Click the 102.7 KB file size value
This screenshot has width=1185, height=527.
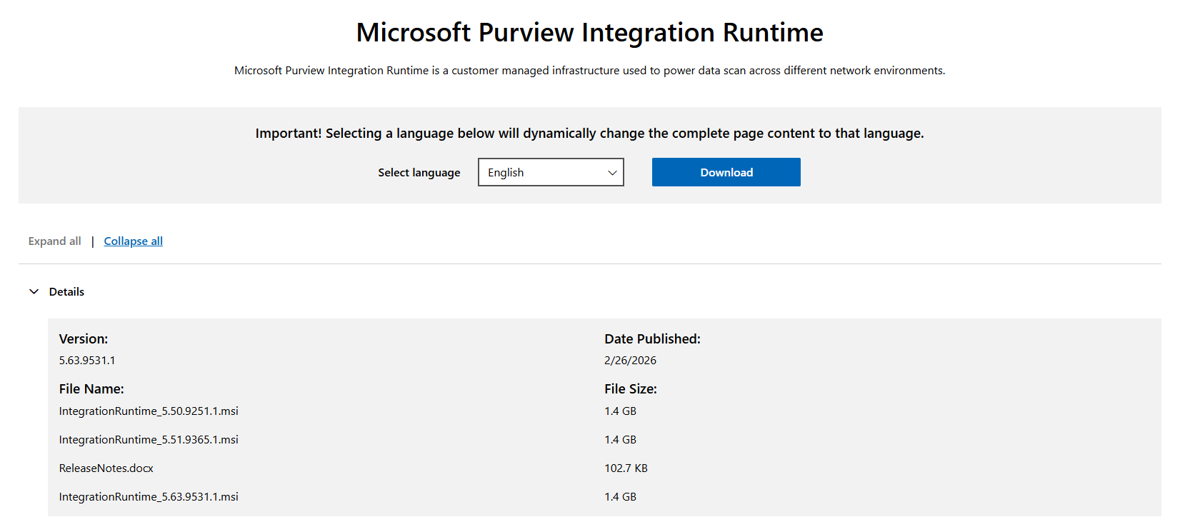(626, 468)
